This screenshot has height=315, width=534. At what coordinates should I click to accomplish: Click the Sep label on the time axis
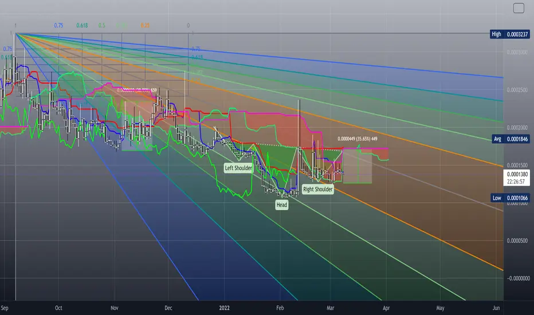[5, 308]
